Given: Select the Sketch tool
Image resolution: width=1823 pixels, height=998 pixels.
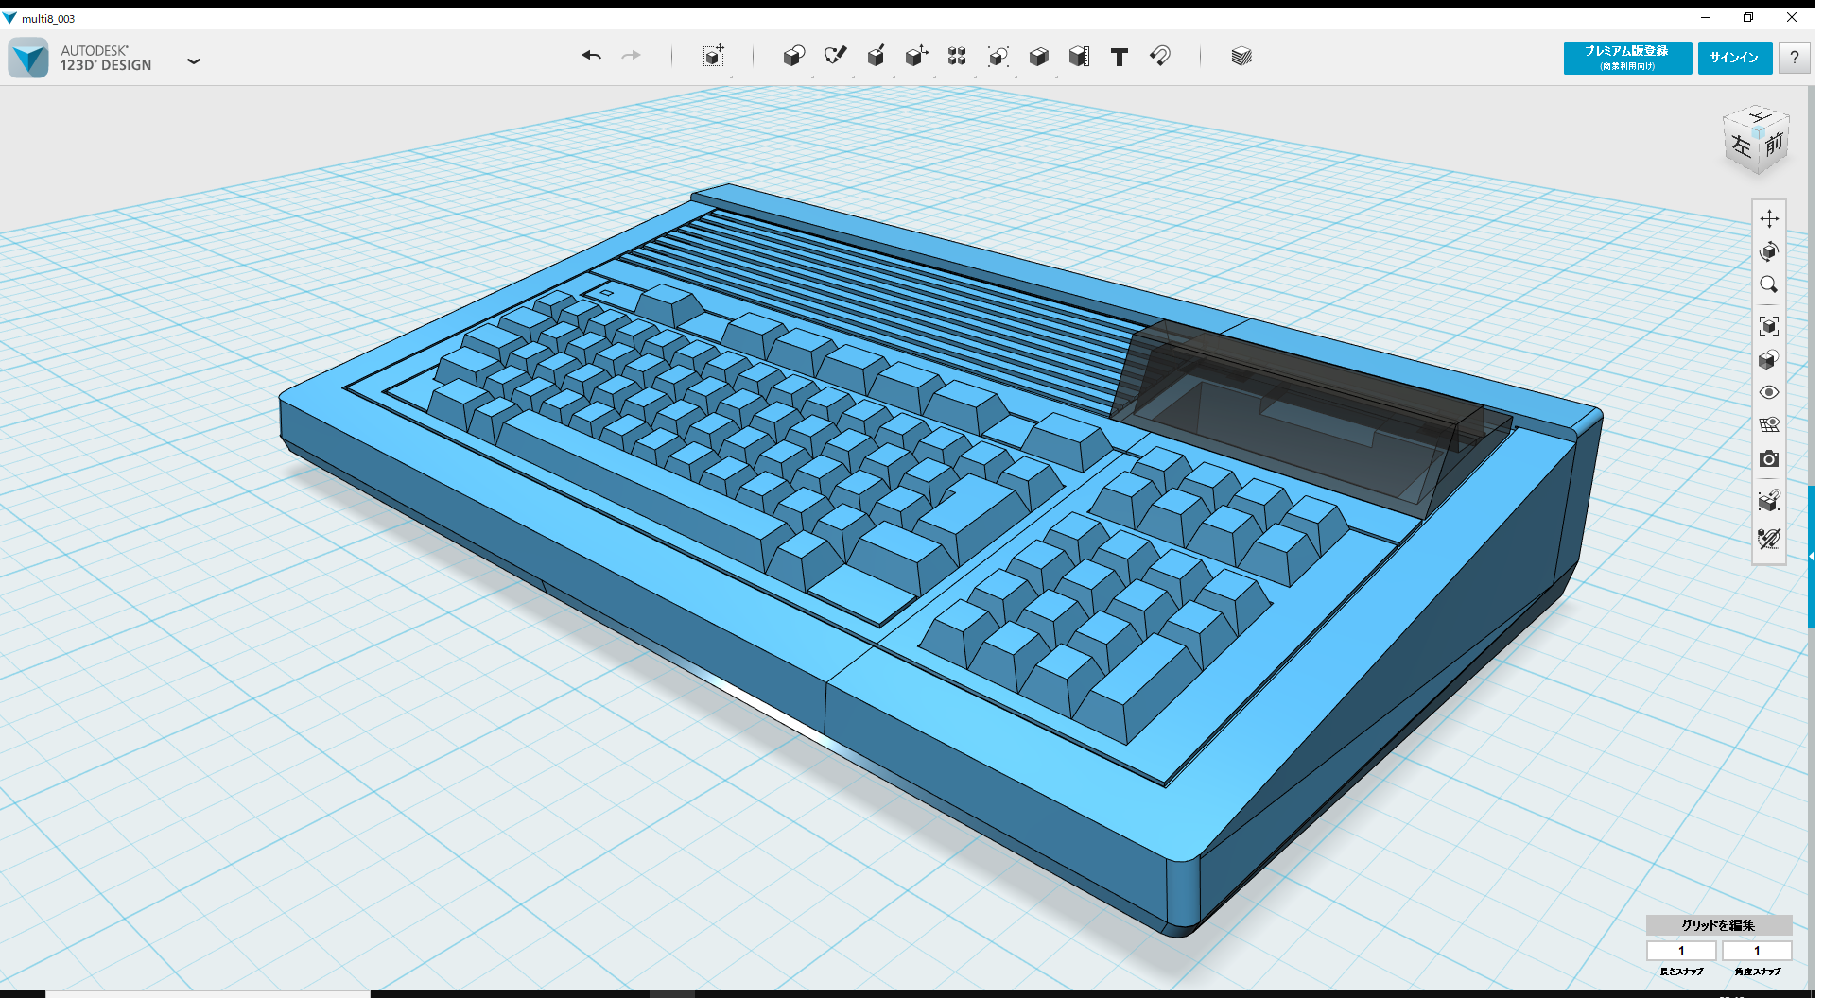Looking at the screenshot, I should coord(836,57).
